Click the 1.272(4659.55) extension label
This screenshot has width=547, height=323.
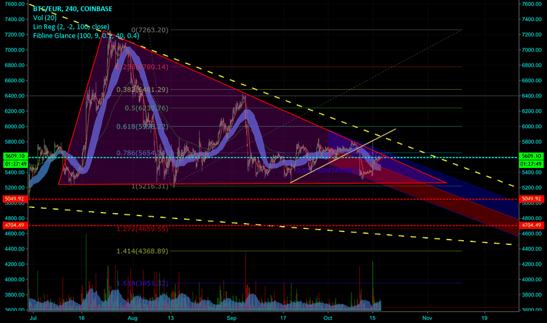(x=143, y=229)
